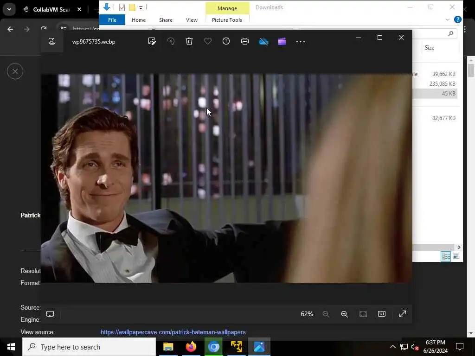475x356 pixels.
Task: Switch to the Picture Tools tab
Action: pos(227,19)
